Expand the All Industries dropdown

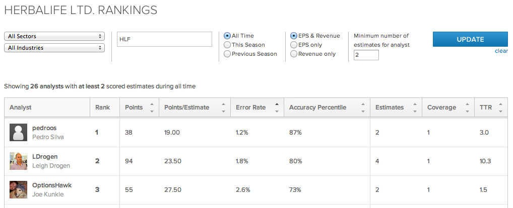[x=54, y=48]
